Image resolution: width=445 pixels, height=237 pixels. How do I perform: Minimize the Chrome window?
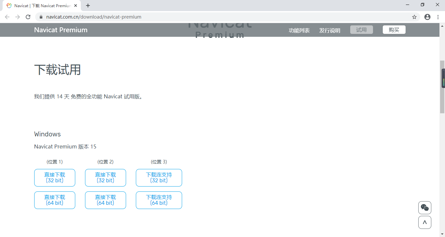click(408, 5)
